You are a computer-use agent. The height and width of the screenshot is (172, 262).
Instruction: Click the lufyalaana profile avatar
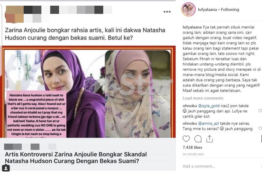(x=188, y=9)
